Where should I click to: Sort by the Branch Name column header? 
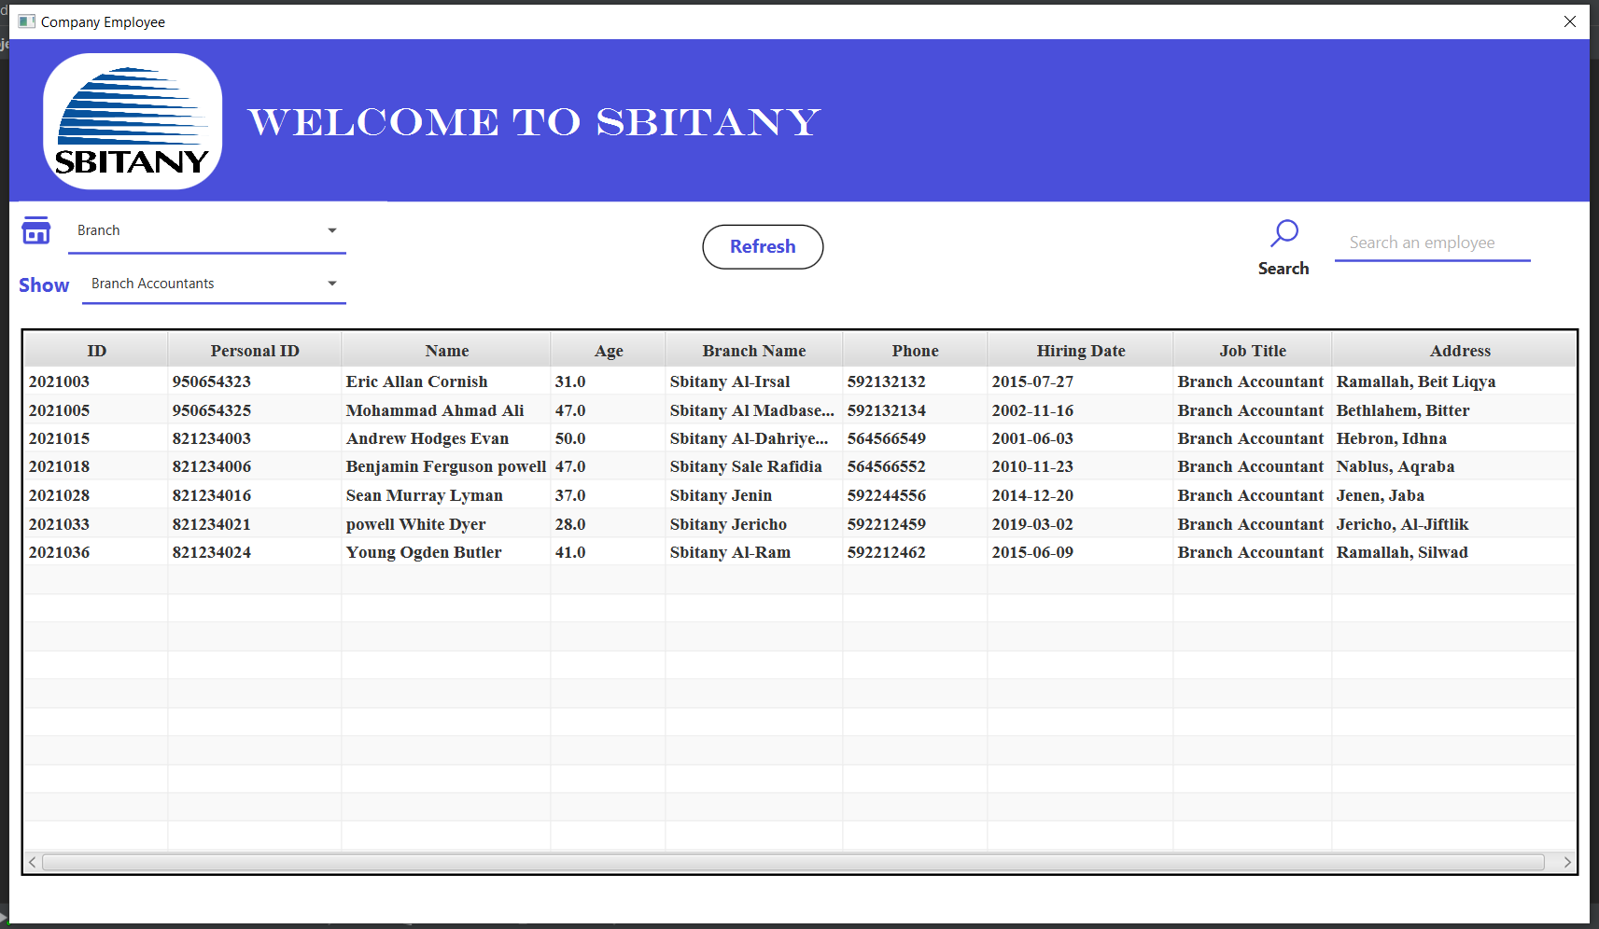754,351
